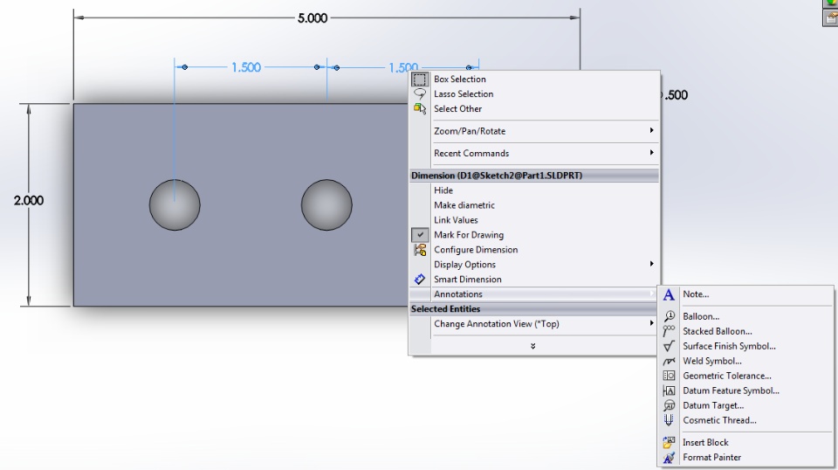Click the Box Selection icon
The height and width of the screenshot is (470, 838).
(x=420, y=79)
